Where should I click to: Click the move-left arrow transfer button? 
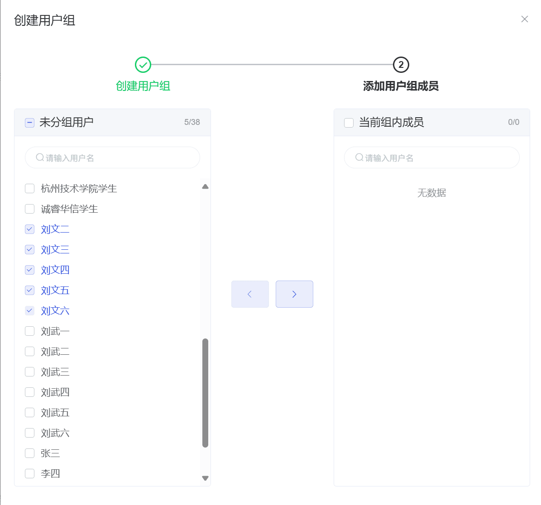click(250, 294)
